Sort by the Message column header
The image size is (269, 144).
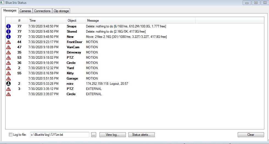tap(140, 21)
